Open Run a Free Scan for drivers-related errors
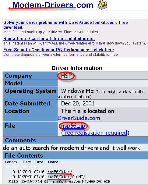 pos(49,39)
